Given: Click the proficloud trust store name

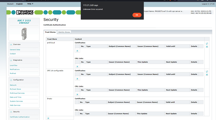Looking at the screenshot, I should point(51,43).
